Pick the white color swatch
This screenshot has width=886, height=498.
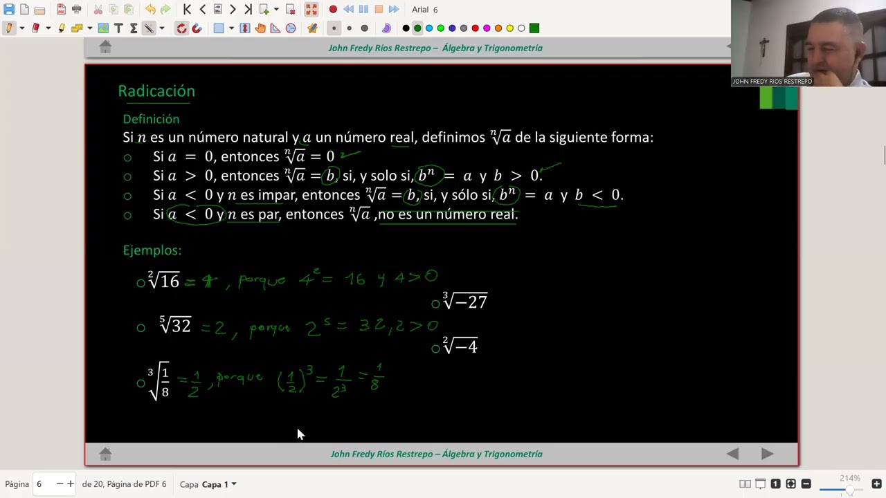(521, 28)
